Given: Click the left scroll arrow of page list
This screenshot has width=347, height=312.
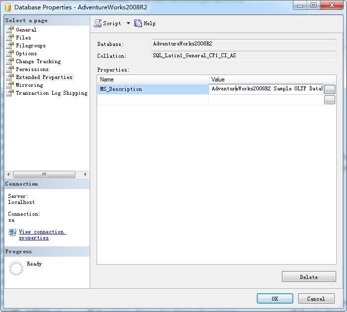Looking at the screenshot, I should point(8,174).
